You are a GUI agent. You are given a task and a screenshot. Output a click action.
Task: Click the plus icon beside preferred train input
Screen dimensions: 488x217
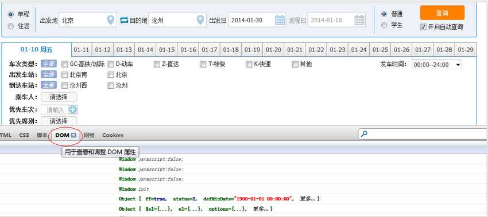coord(73,109)
